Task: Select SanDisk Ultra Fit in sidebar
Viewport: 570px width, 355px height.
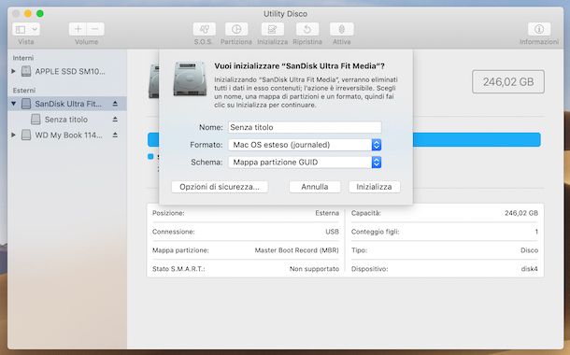Action: [x=67, y=104]
